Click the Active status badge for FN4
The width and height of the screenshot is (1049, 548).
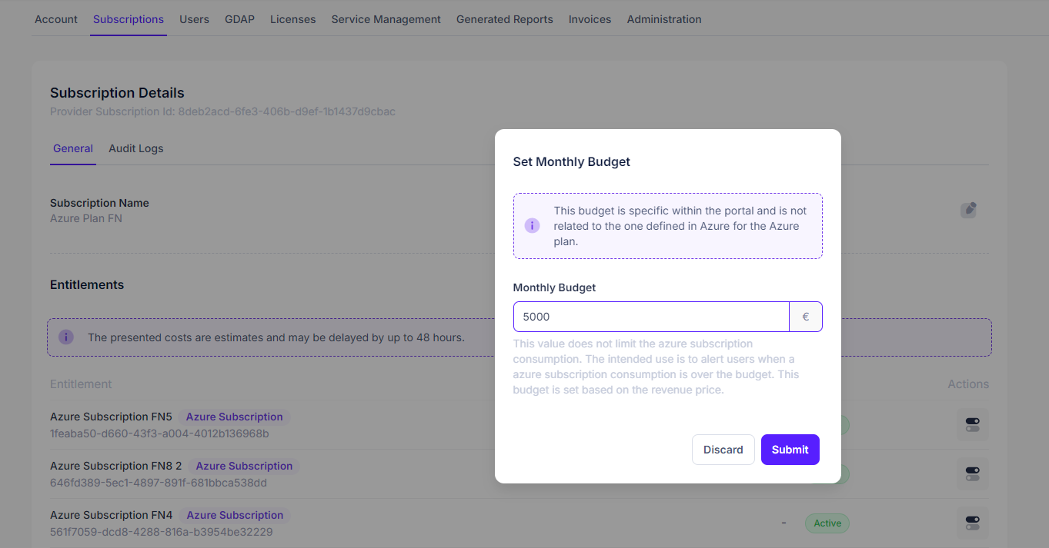[827, 523]
